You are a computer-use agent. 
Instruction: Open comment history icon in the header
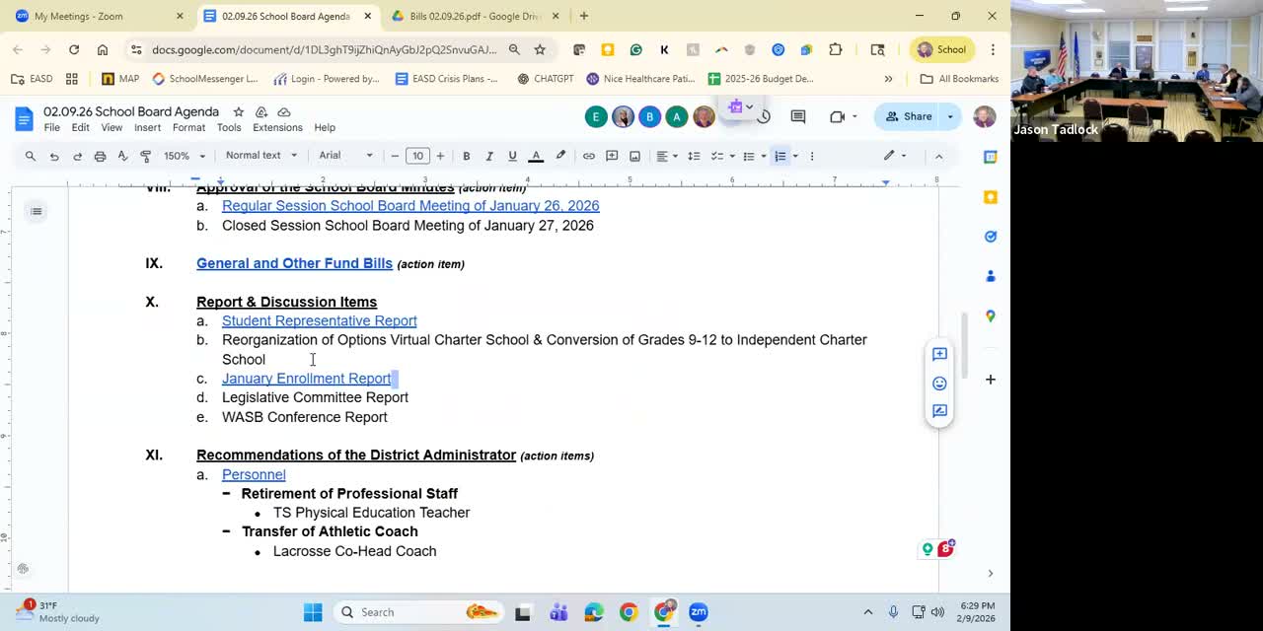click(x=798, y=116)
